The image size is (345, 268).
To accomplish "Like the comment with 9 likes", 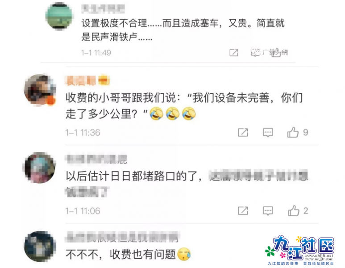I will [x=293, y=132].
